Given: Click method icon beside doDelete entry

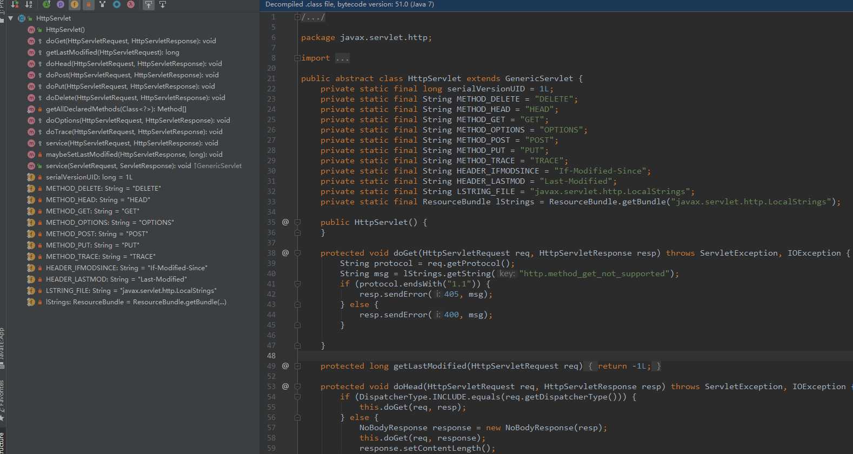Looking at the screenshot, I should [31, 98].
